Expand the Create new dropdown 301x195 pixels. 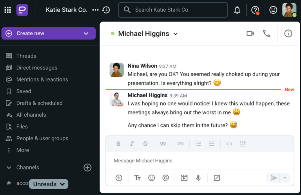coord(86,34)
